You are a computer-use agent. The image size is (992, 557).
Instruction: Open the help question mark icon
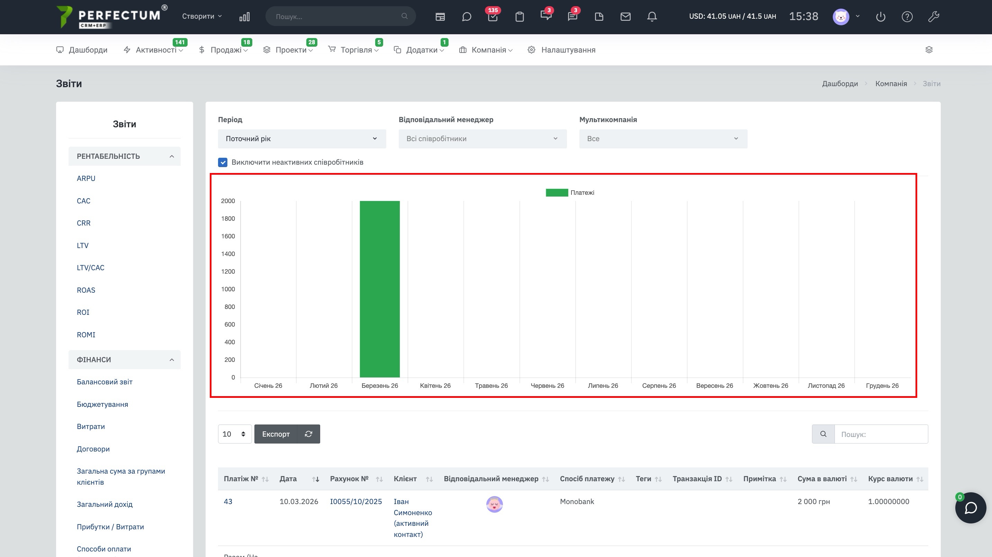[907, 17]
